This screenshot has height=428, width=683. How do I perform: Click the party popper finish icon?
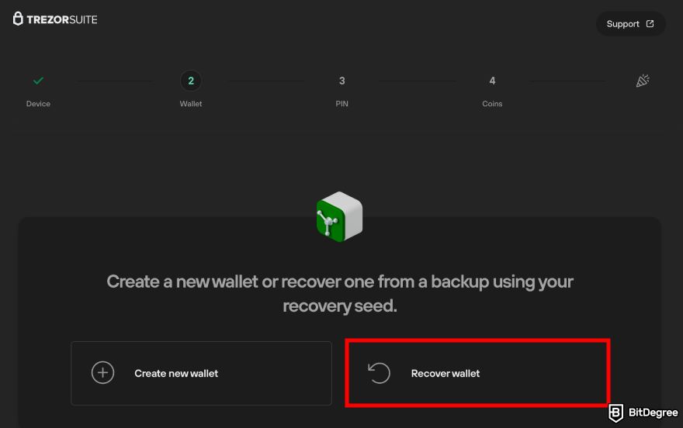643,81
